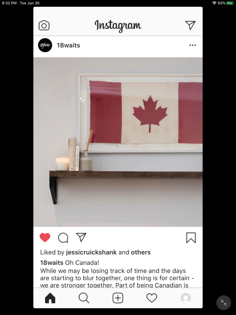View the others who liked the post

pos(141,252)
